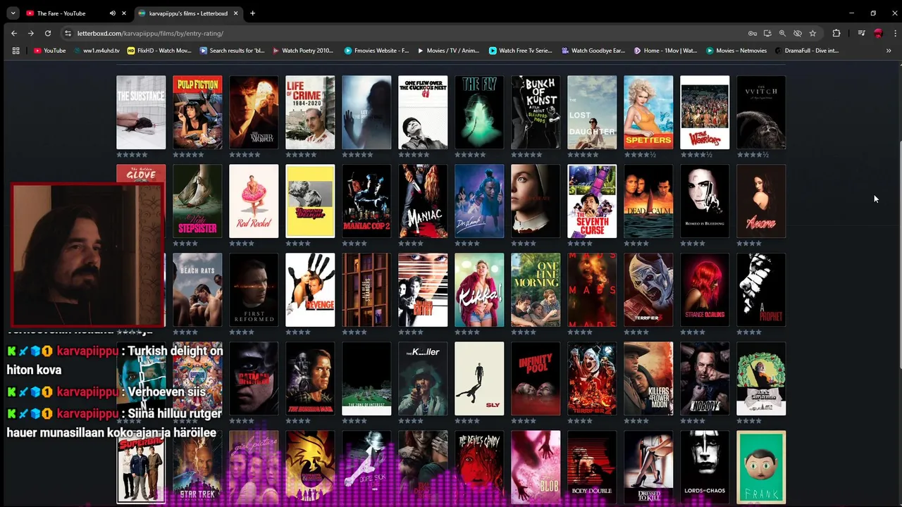Expand the hidden bookmarks overflow chevron
902x507 pixels.
tap(889, 51)
